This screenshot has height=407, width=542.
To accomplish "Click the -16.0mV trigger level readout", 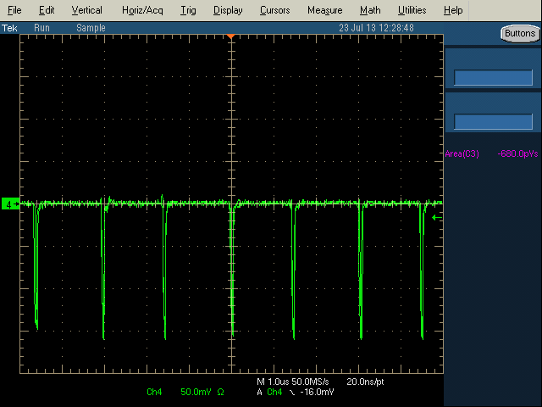I will (317, 392).
